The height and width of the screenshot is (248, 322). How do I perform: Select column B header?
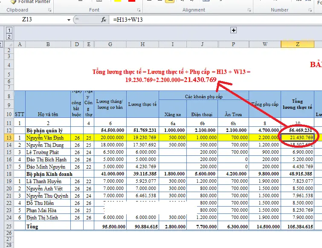pyautogui.click(x=48, y=44)
